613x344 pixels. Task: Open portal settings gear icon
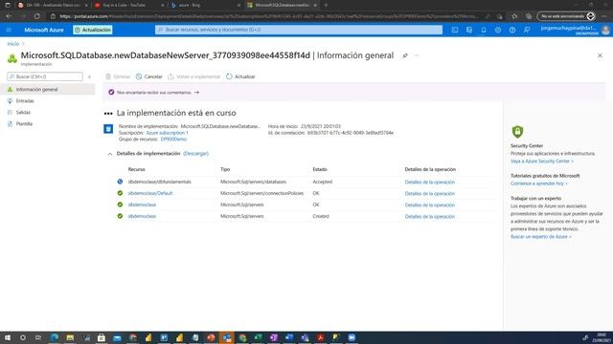click(x=498, y=30)
